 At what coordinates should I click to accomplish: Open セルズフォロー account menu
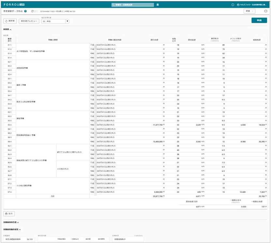coord(252,5)
